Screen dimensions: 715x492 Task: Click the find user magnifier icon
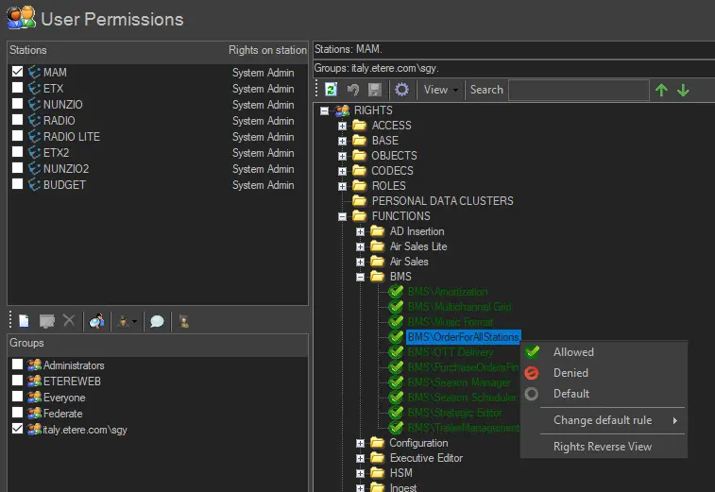tap(96, 321)
